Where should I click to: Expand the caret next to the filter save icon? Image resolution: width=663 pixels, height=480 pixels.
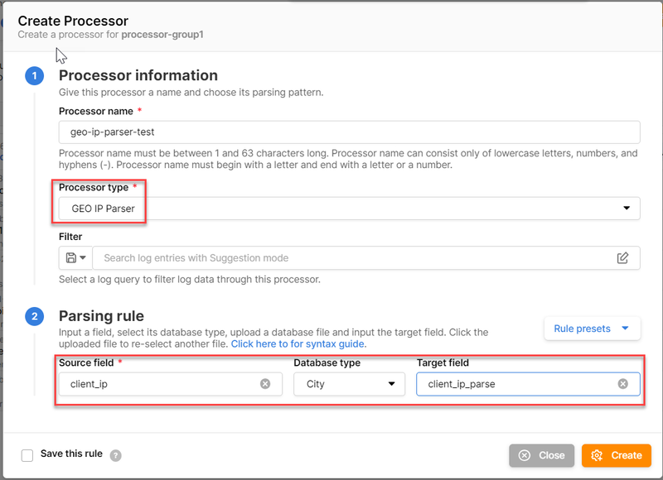pos(83,258)
